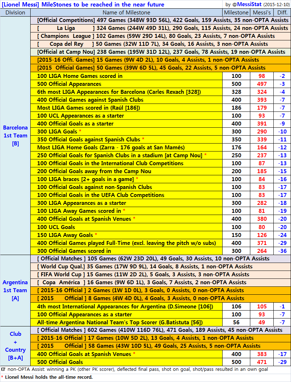Select the 'FIFA World Cup' 15 Games row
The height and width of the screenshot is (382, 291).
[161, 275]
